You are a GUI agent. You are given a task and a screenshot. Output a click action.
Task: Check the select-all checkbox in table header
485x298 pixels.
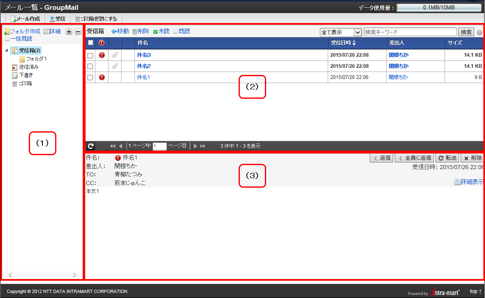(x=91, y=43)
